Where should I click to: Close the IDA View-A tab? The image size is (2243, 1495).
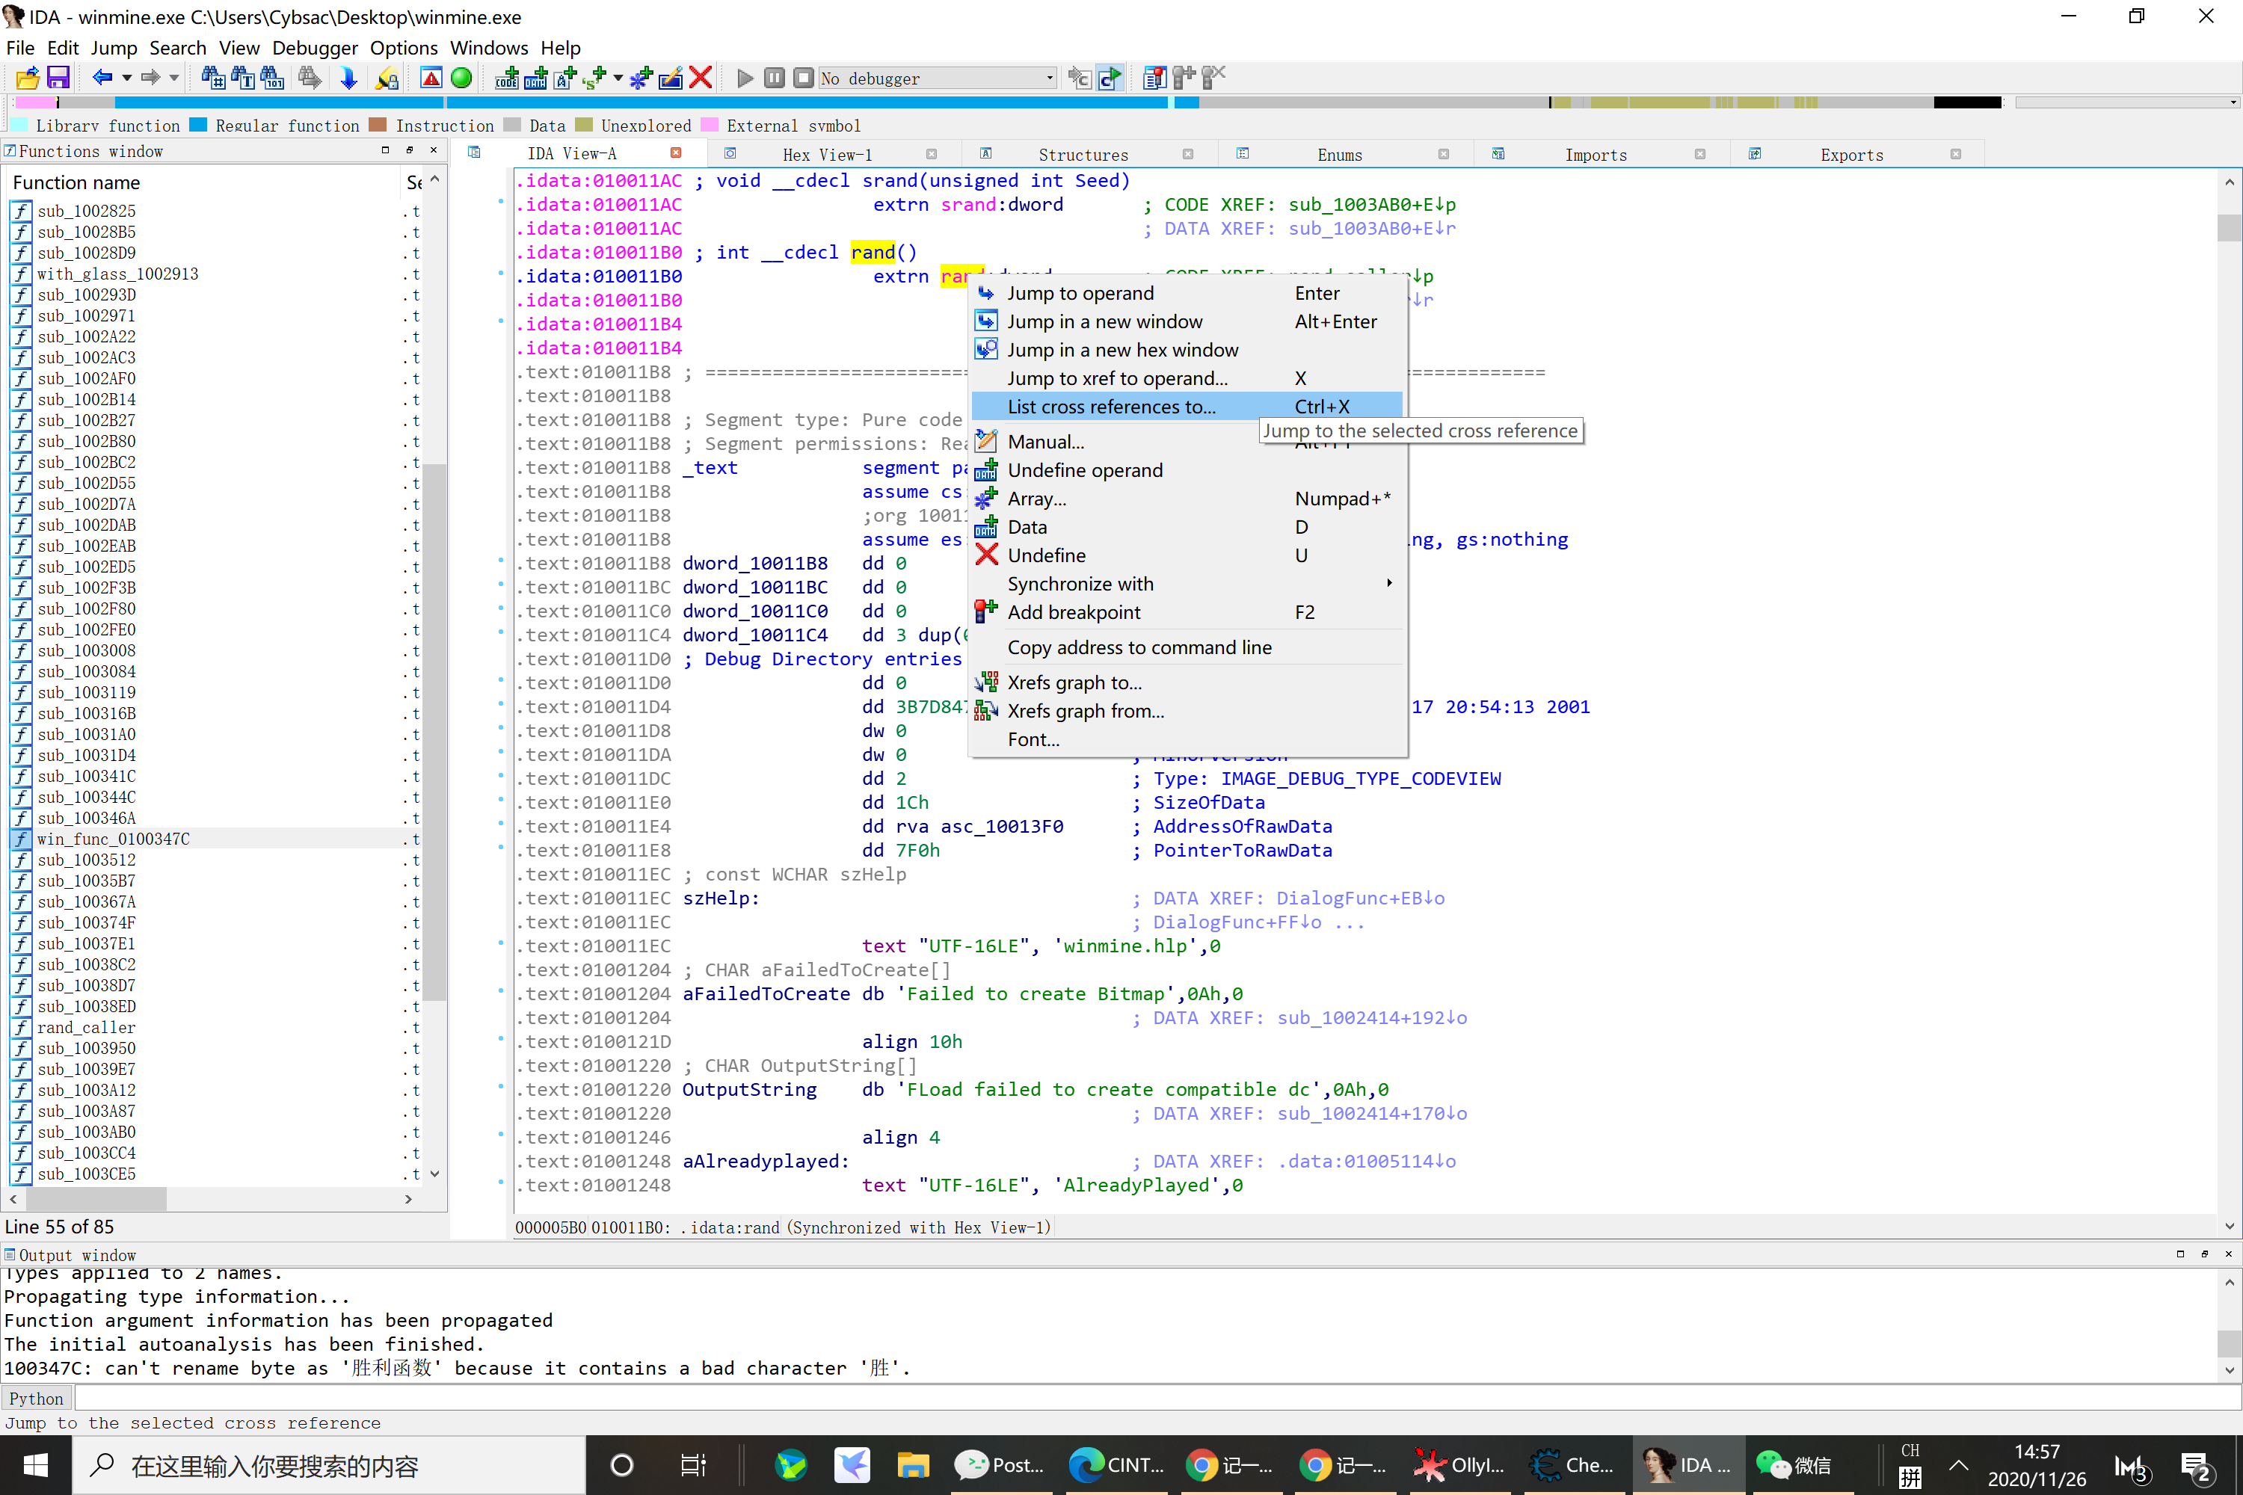[x=676, y=153]
